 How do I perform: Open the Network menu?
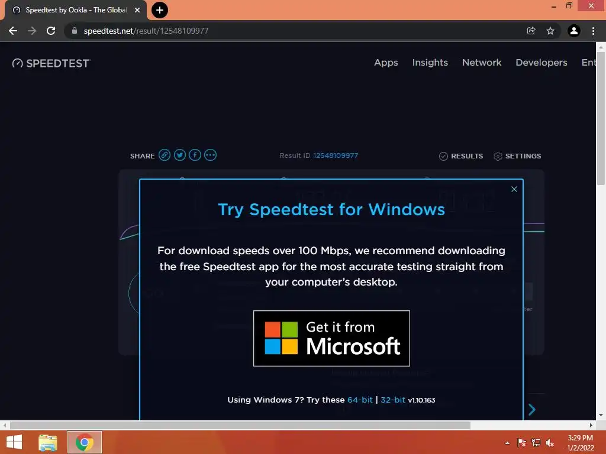pyautogui.click(x=482, y=63)
